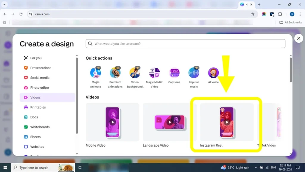The width and height of the screenshot is (305, 172).
Task: Choose the AI Voice quick action
Action: click(213, 73)
